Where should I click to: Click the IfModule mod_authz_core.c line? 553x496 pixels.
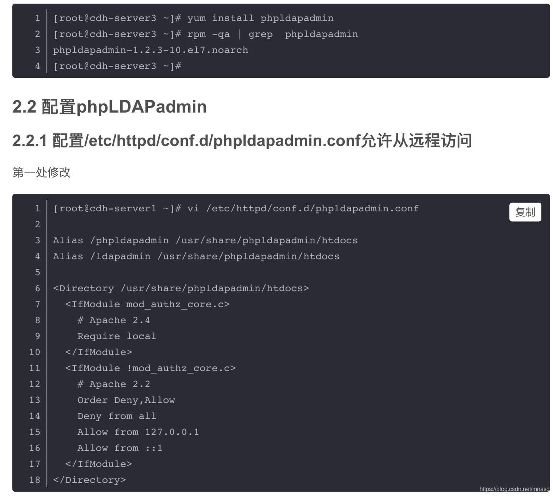pos(148,304)
